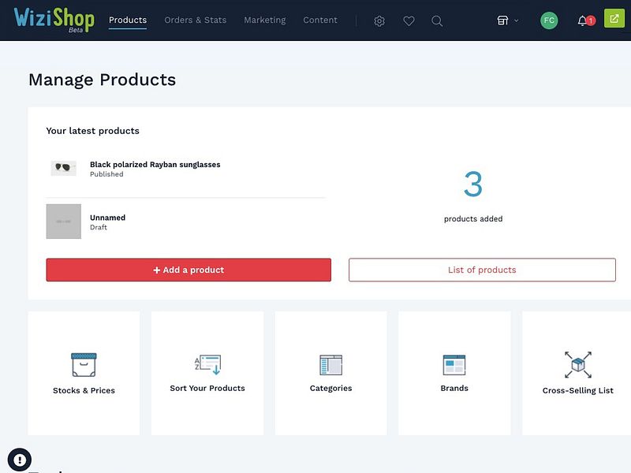This screenshot has width=631, height=473.
Task: Open the settings gear in the top bar
Action: point(379,20)
